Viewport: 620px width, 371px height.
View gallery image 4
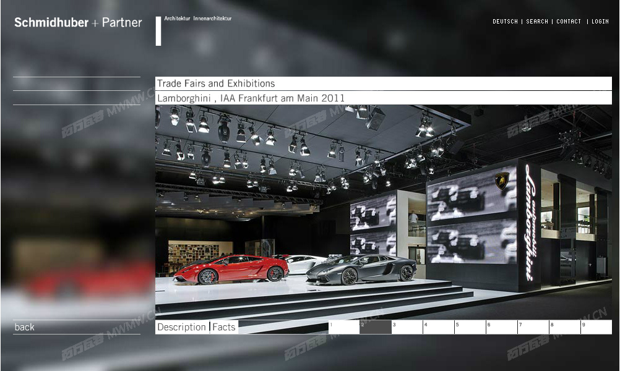(x=439, y=327)
